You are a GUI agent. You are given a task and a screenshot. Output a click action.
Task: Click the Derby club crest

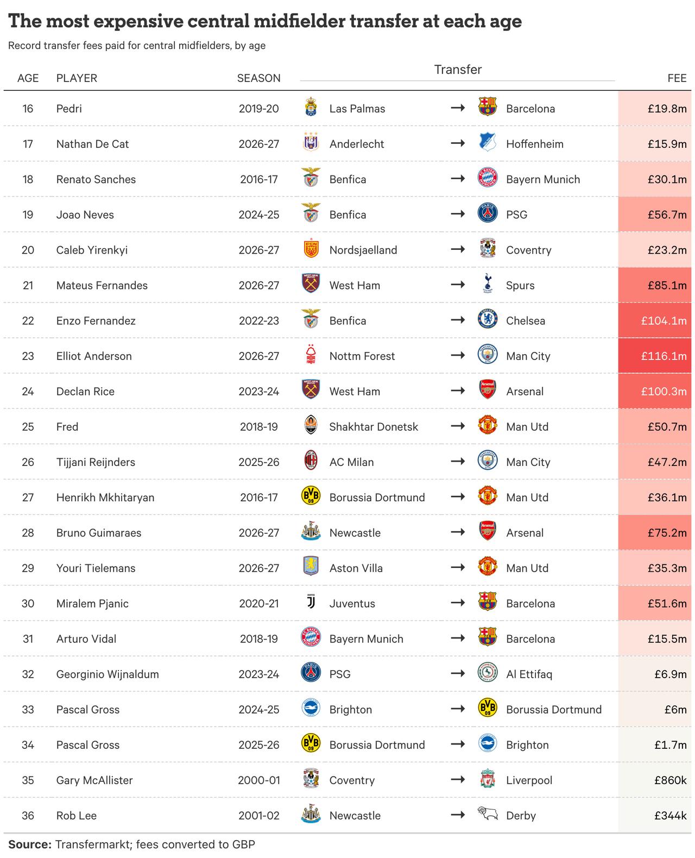click(x=488, y=815)
